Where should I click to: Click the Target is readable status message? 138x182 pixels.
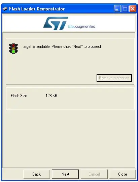tap(61, 47)
